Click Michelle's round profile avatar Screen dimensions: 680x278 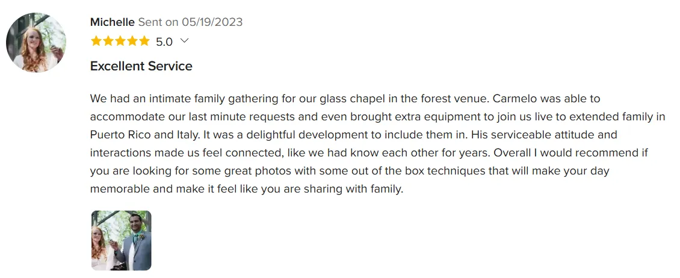tap(36, 43)
